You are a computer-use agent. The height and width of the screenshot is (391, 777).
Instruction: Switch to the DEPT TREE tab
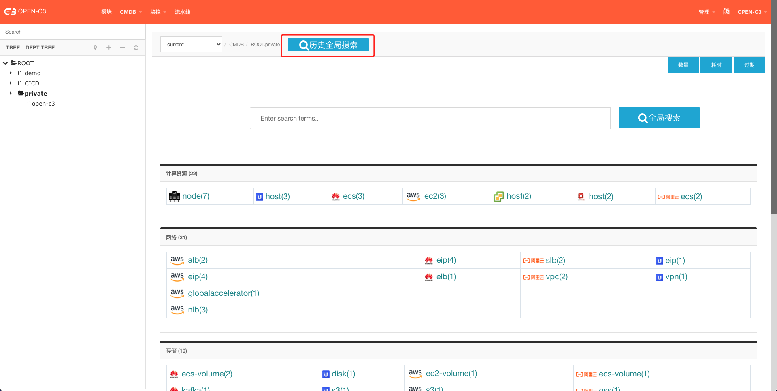pyautogui.click(x=40, y=48)
